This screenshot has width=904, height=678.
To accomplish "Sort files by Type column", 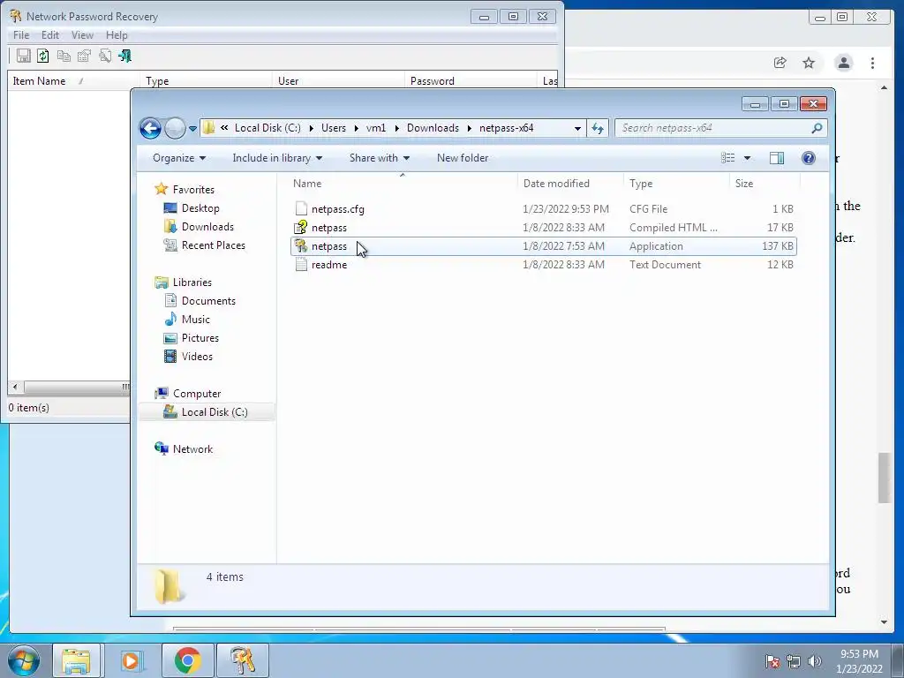I will point(675,184).
